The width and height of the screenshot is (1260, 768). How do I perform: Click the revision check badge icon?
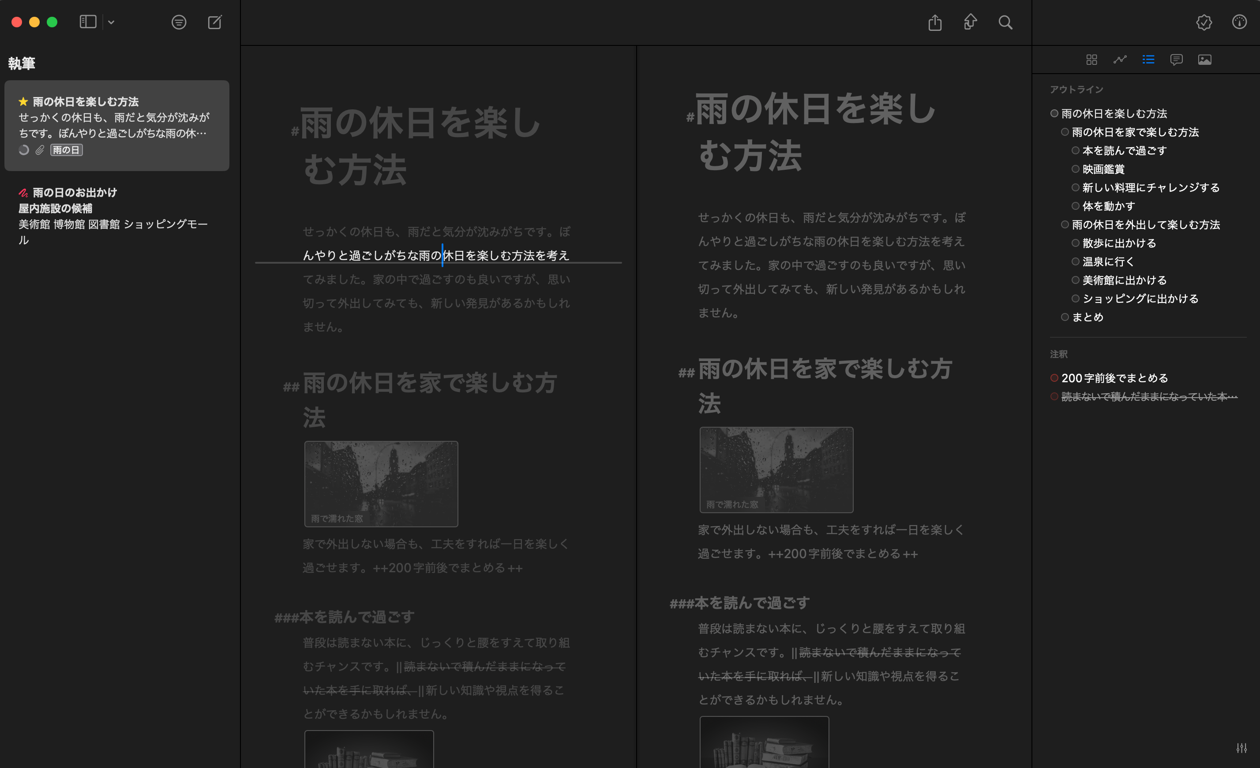point(1204,22)
